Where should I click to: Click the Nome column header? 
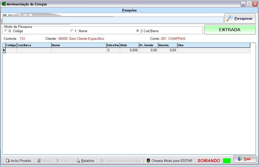point(78,45)
